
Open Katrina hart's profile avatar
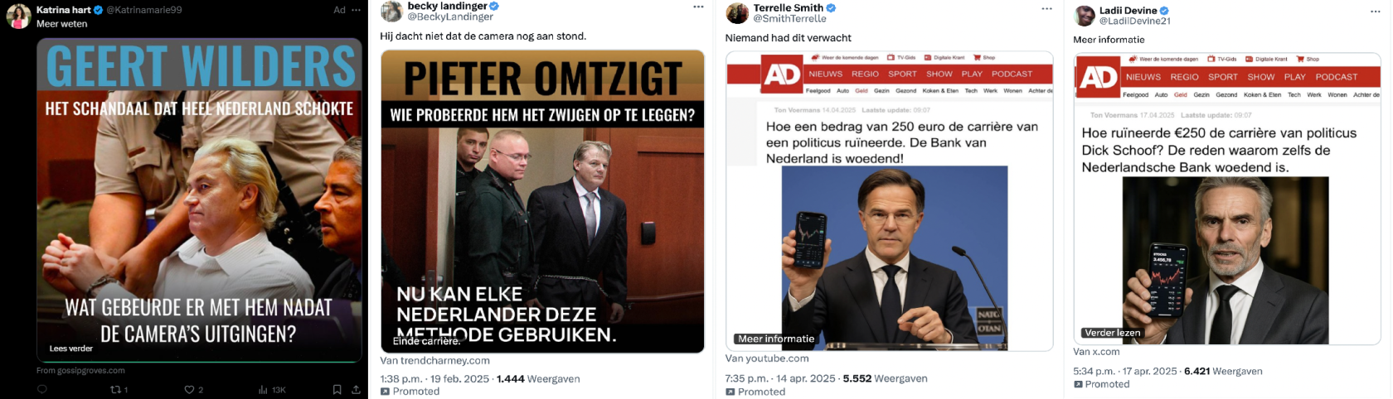coord(18,16)
